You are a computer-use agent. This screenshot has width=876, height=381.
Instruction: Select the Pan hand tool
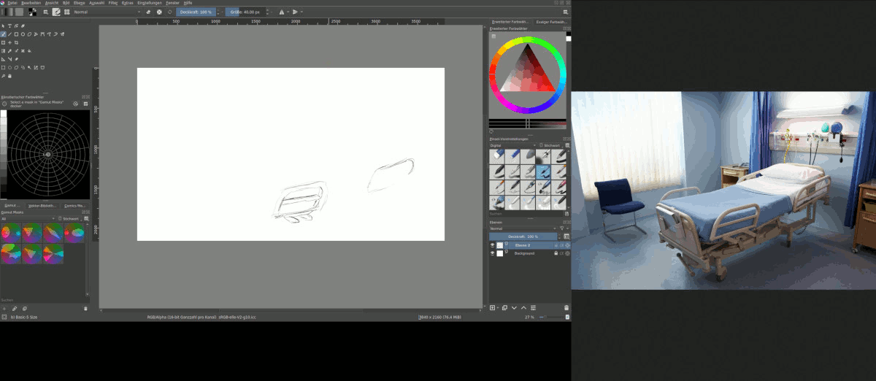click(9, 76)
